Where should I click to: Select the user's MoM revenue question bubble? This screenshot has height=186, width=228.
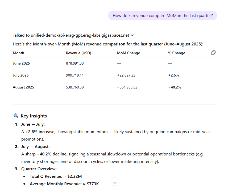pos(163,15)
